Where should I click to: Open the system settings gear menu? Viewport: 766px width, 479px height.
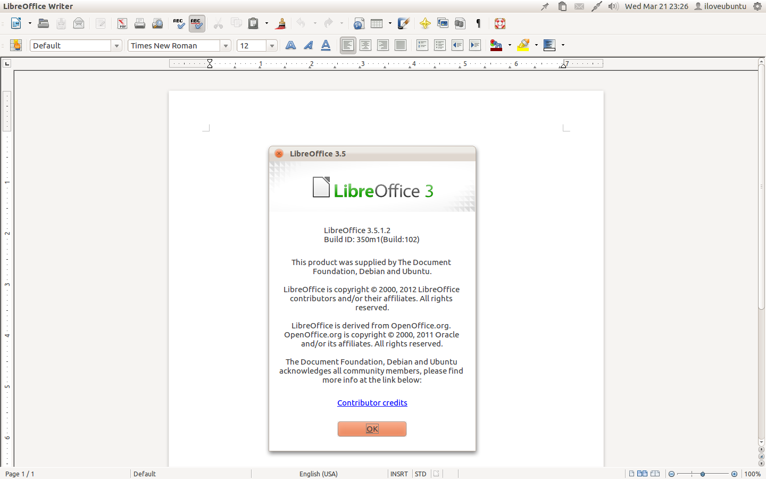point(757,6)
